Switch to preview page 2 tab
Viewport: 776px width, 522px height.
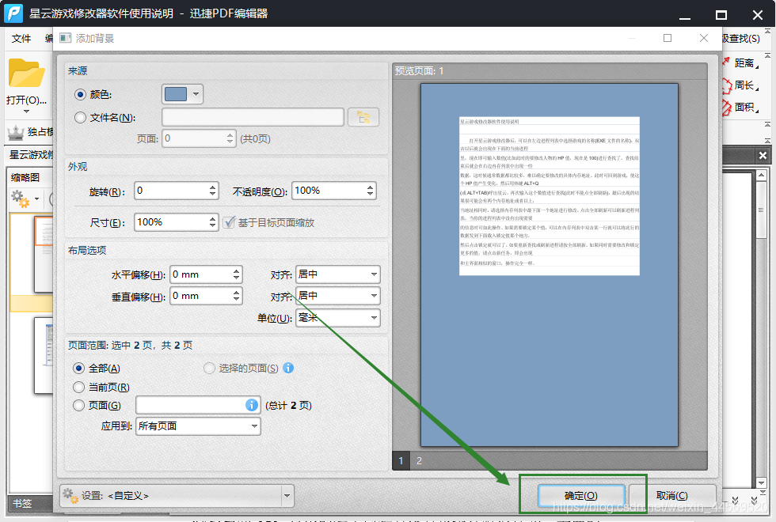[x=419, y=460]
